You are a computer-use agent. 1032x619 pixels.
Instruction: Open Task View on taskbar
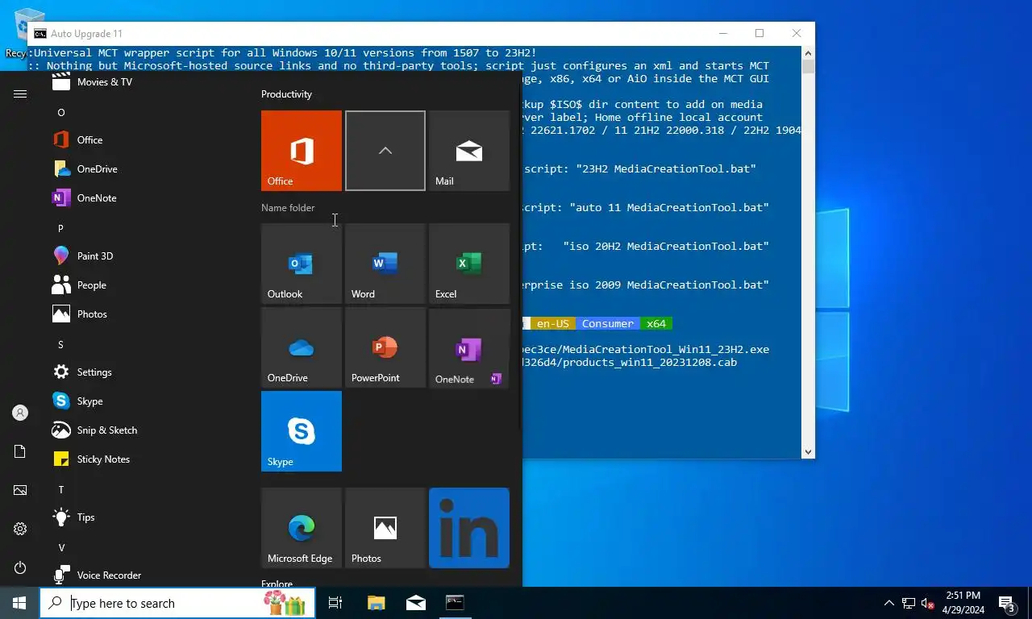click(335, 603)
